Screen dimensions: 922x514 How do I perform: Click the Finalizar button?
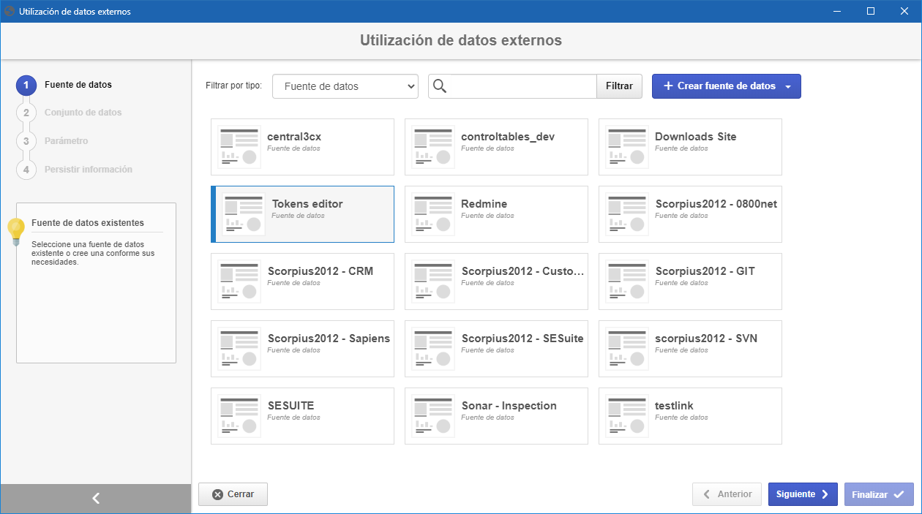(x=879, y=494)
